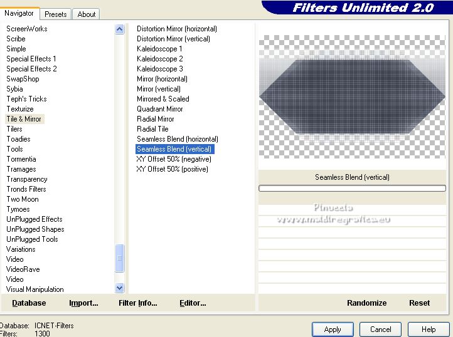Click the filter preview image

[352, 96]
